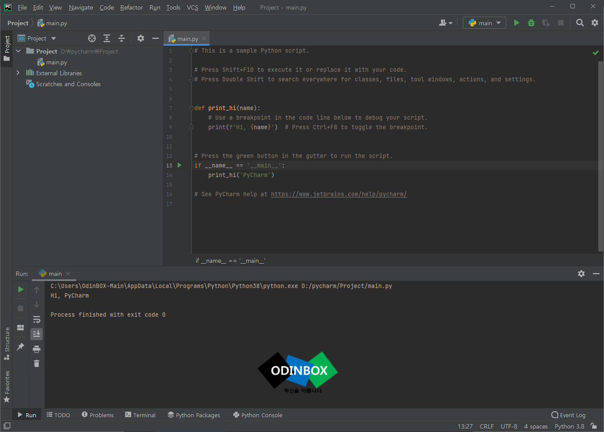Open the Problems tool window
Image resolution: width=604 pixels, height=432 pixels.
point(98,415)
